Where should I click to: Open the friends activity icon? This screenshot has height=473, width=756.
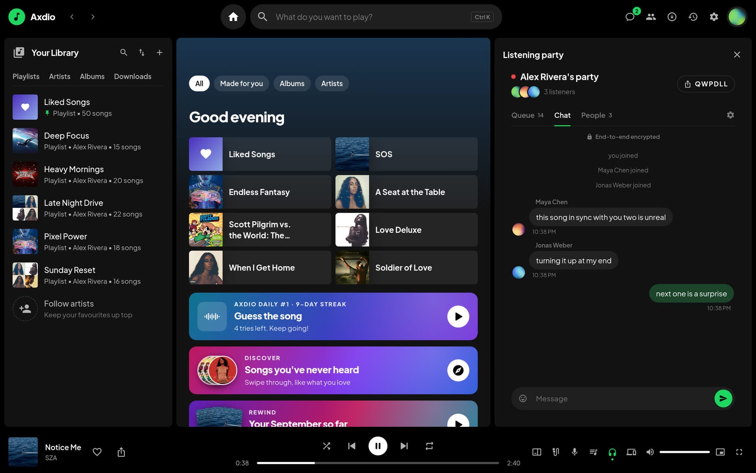click(651, 17)
